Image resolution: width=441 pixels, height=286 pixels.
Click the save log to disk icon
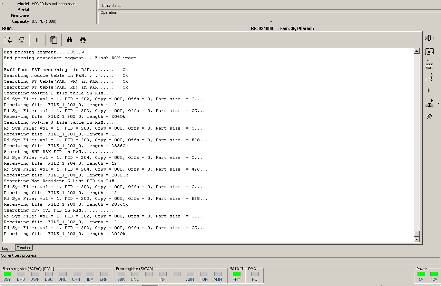(x=21, y=40)
